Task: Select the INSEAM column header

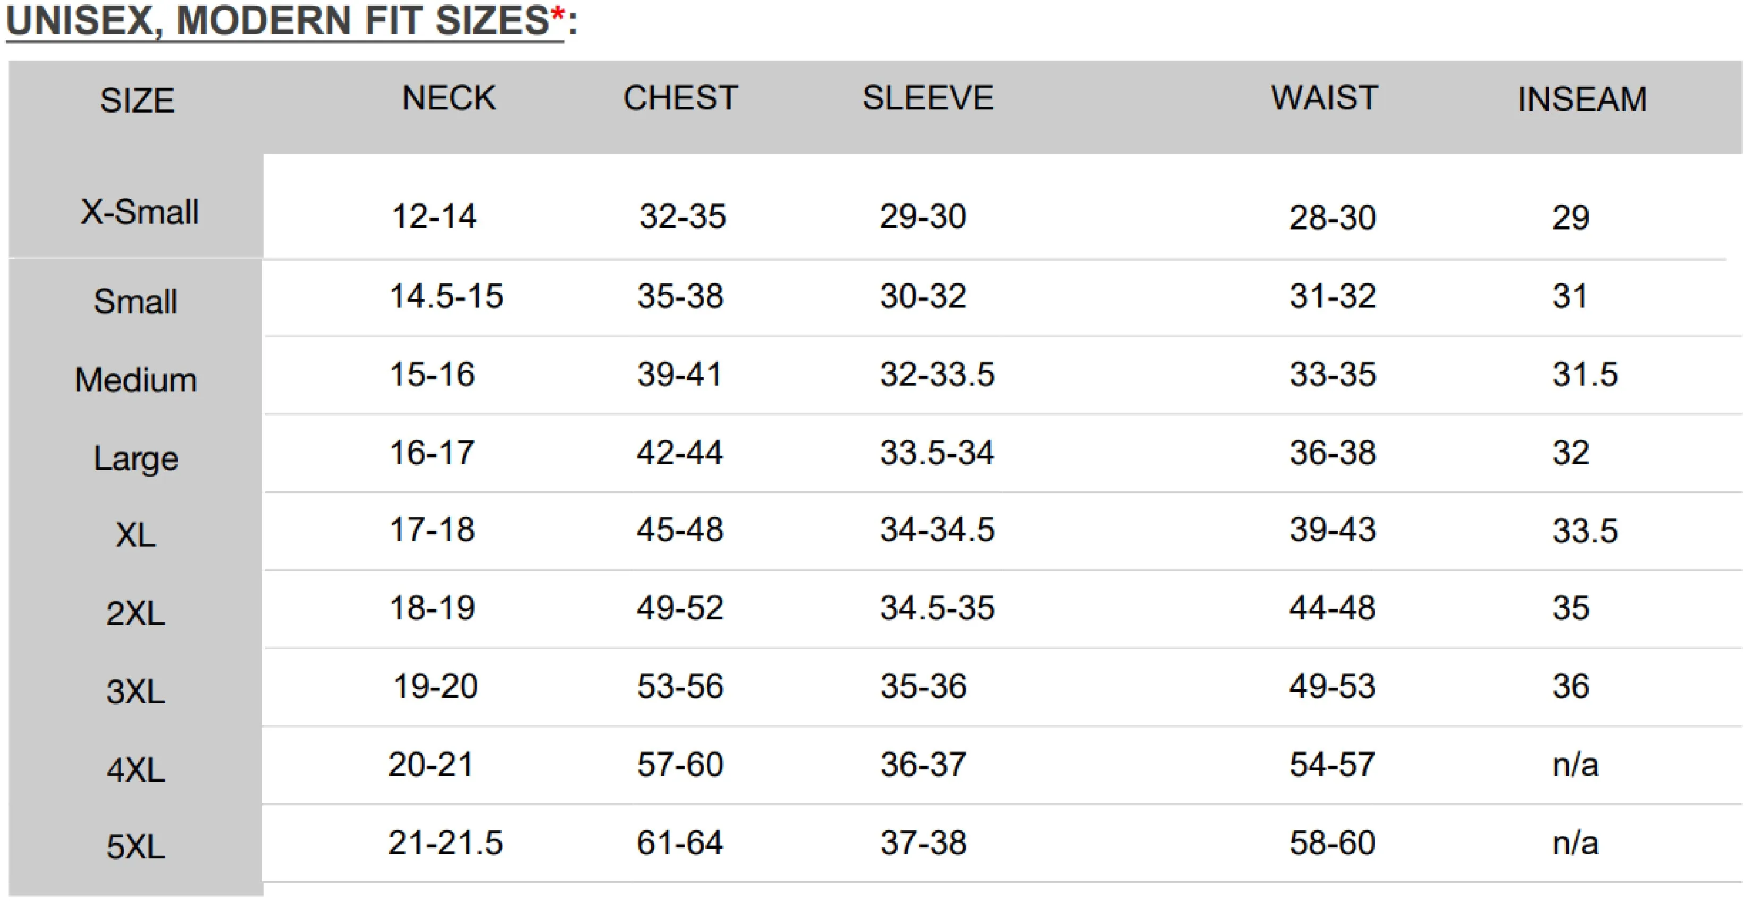Action: tap(1582, 99)
